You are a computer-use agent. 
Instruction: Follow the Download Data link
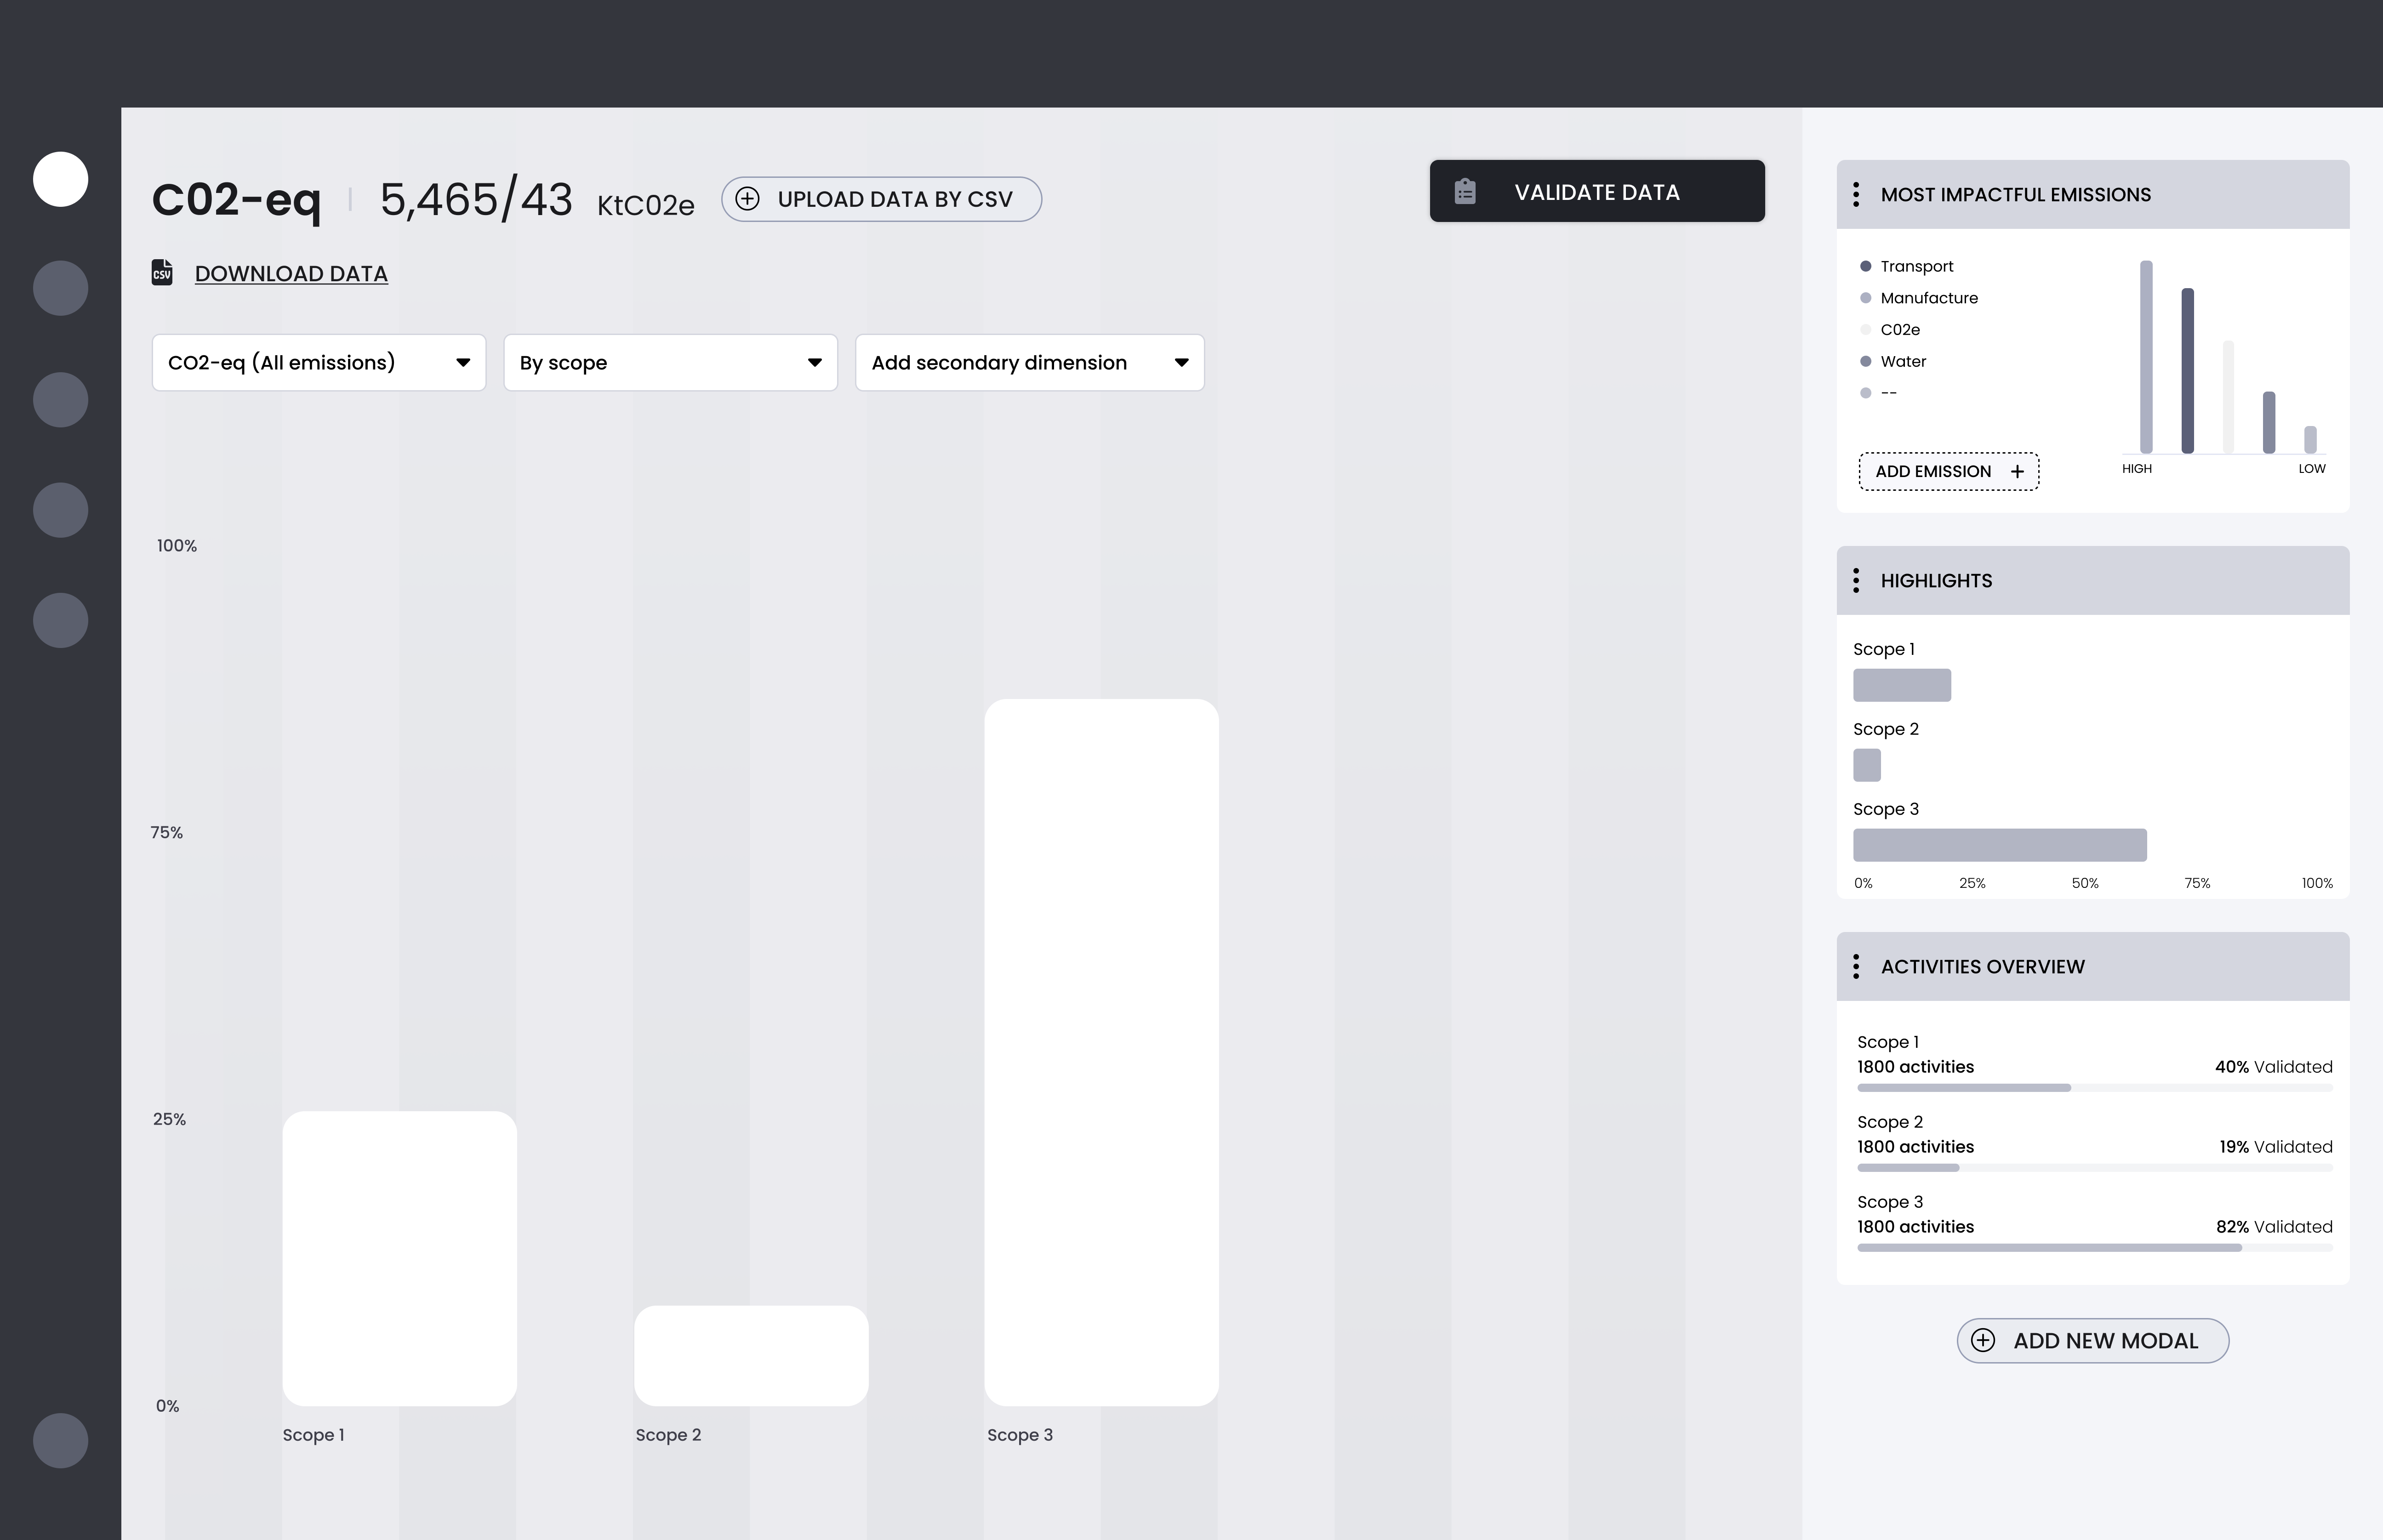291,274
